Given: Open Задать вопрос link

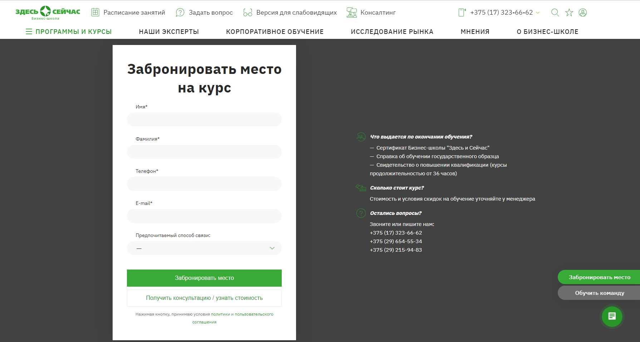Looking at the screenshot, I should tap(211, 12).
